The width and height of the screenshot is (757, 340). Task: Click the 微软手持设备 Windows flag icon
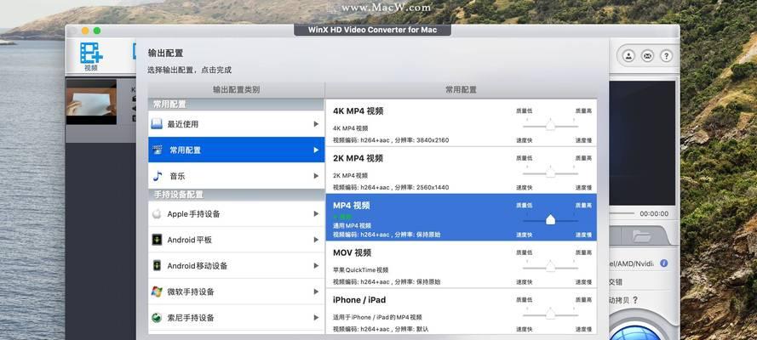click(x=157, y=292)
